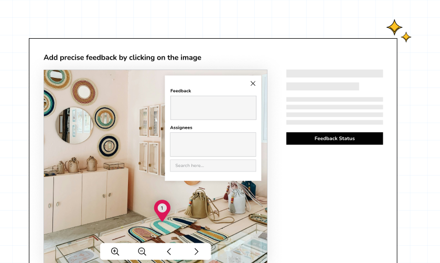
Task: Click the top gray placeholder bar
Action: pos(334,74)
